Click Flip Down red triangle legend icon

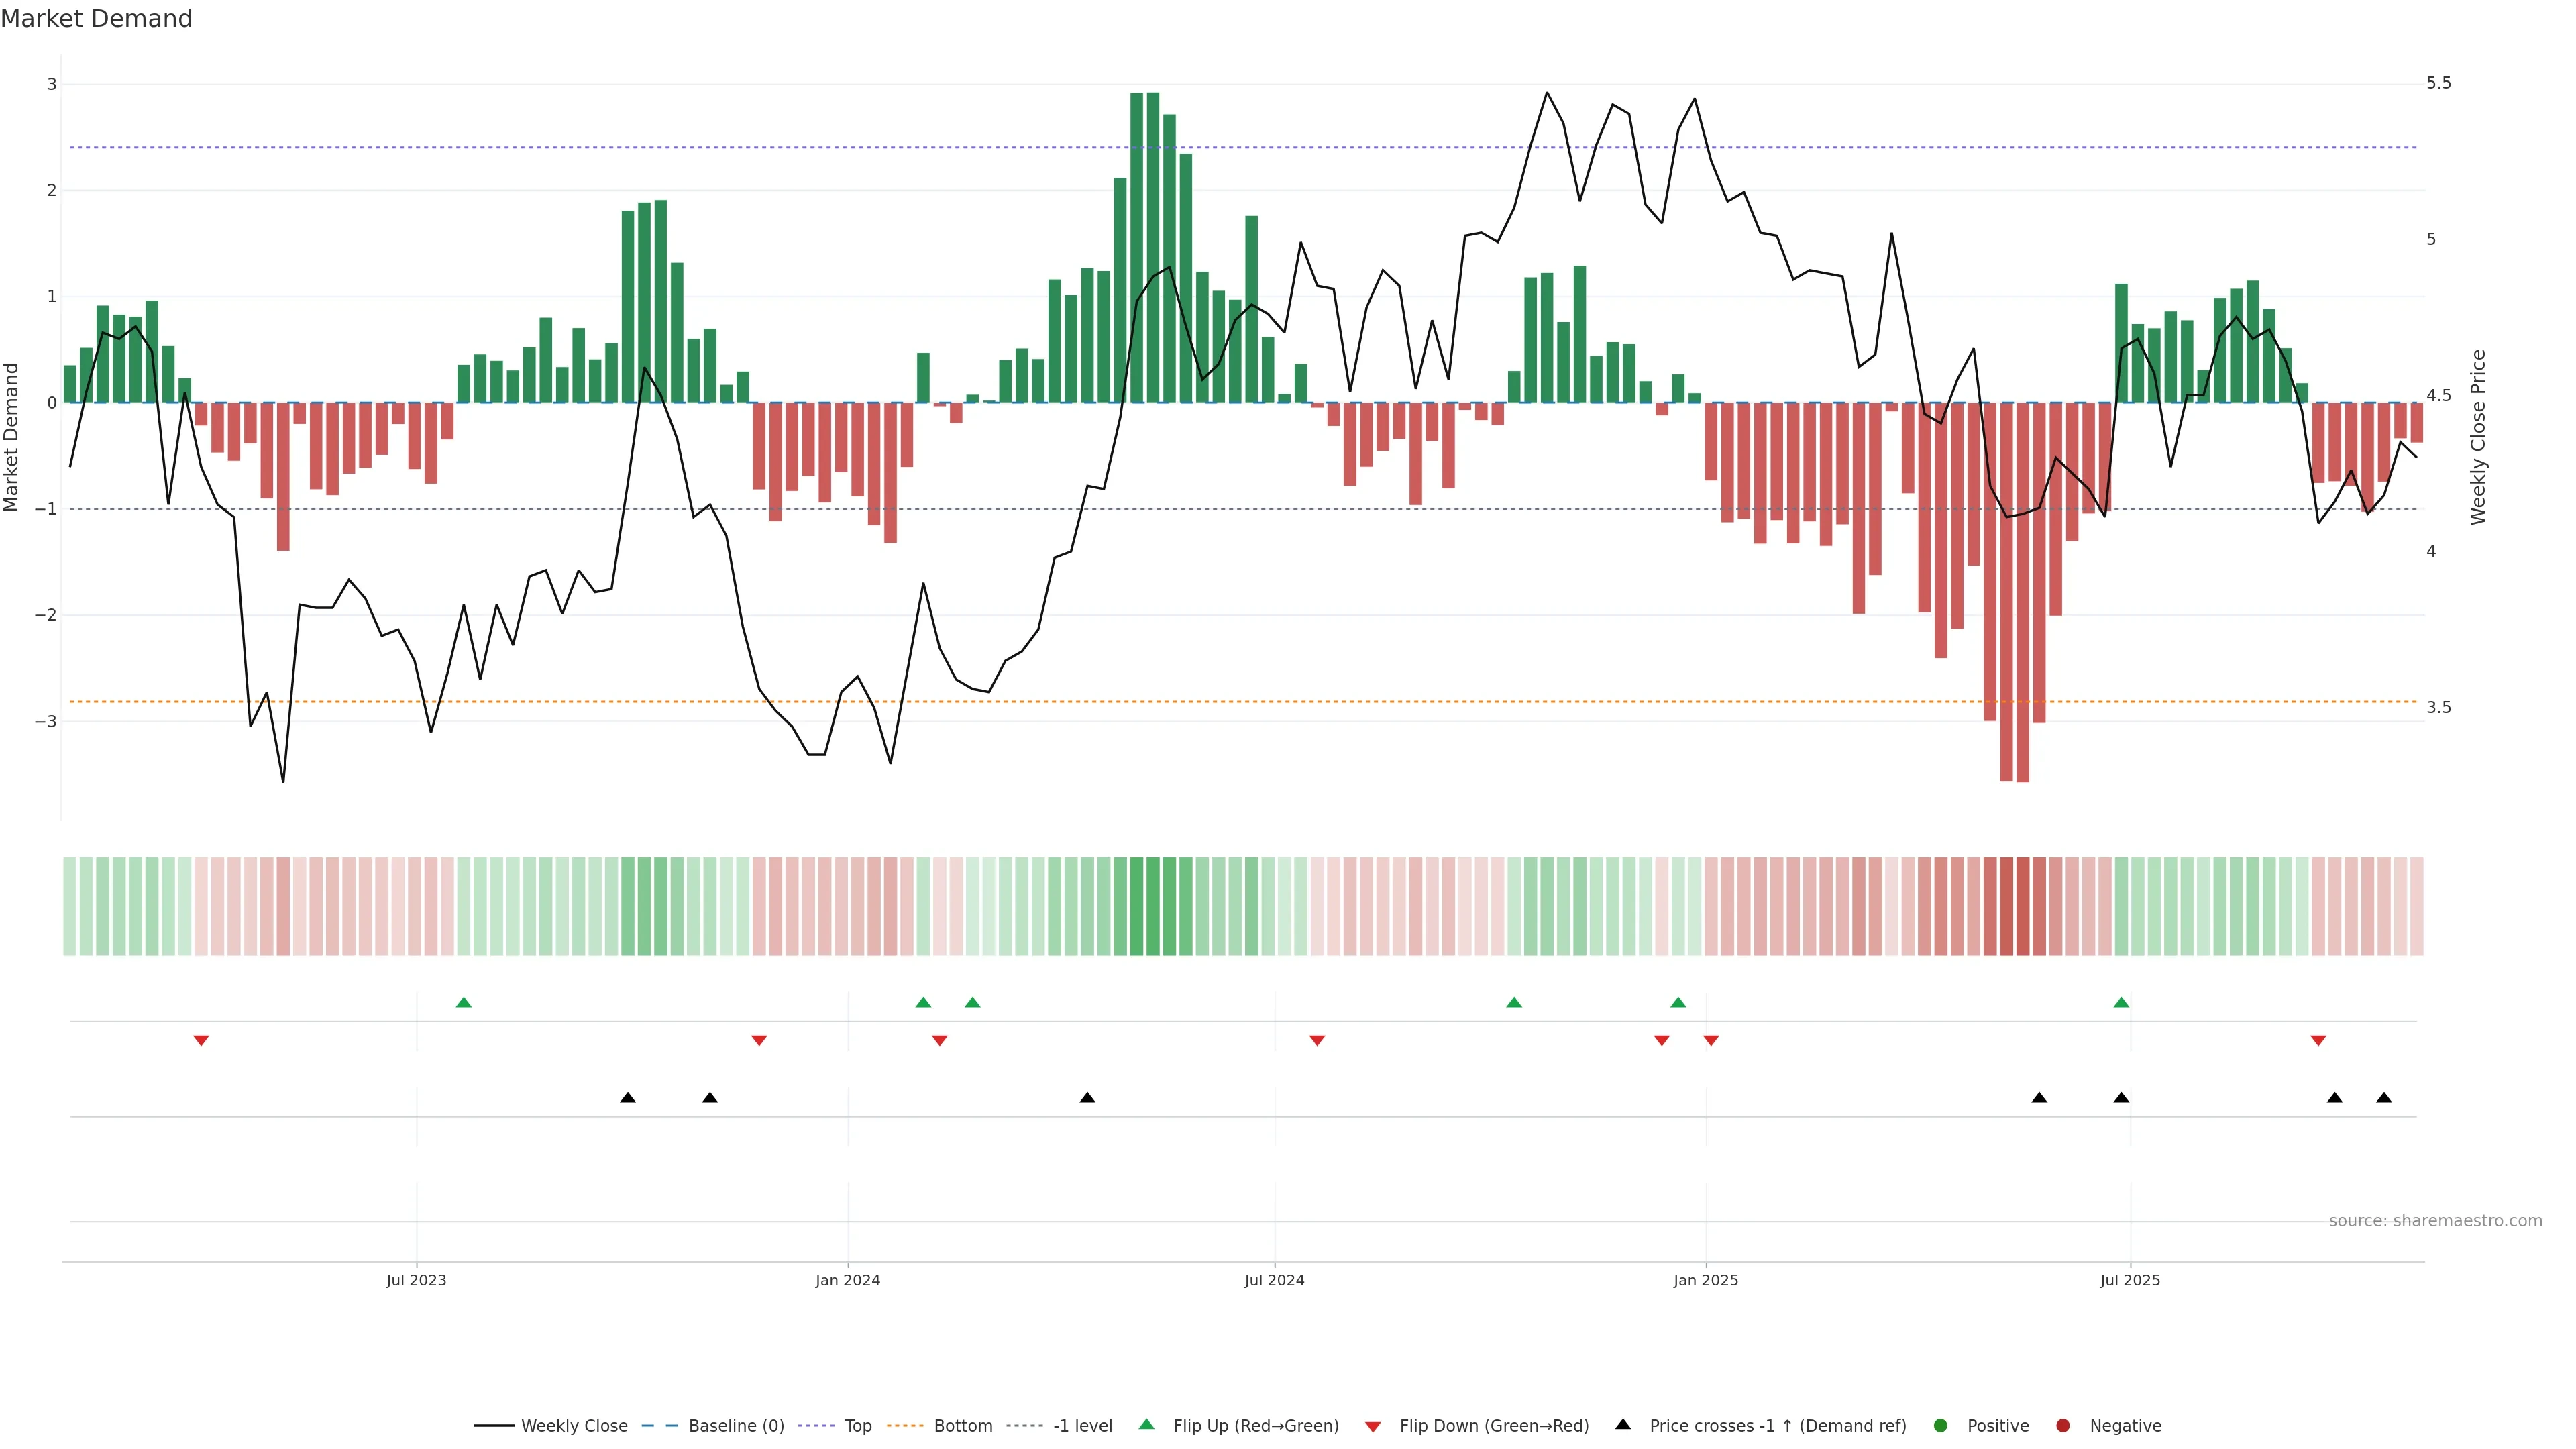[x=1373, y=1426]
